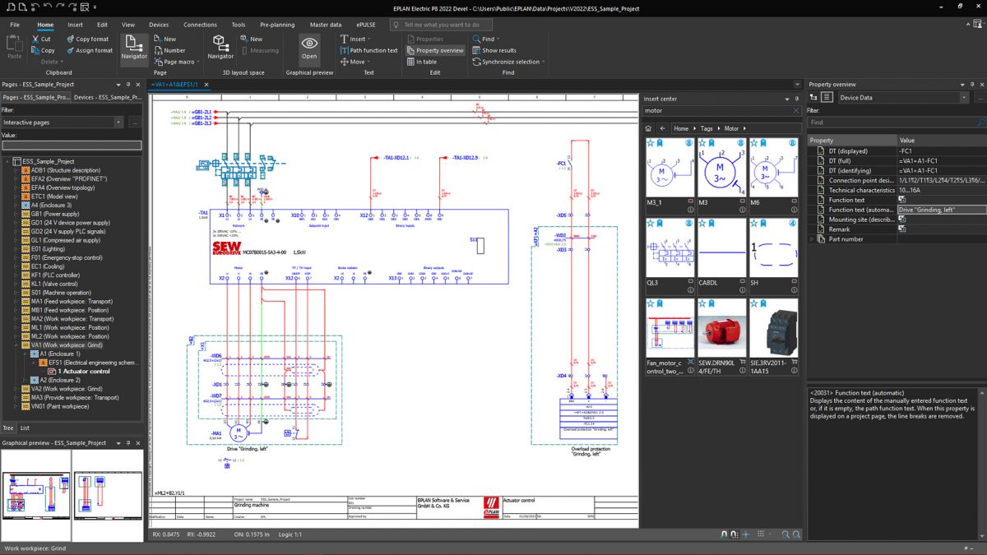This screenshot has width=987, height=555.
Task: Clear the motor search field
Action: point(795,110)
